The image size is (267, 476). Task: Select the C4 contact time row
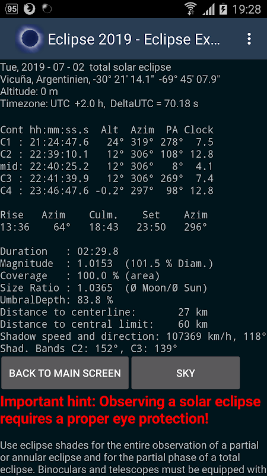(107, 190)
